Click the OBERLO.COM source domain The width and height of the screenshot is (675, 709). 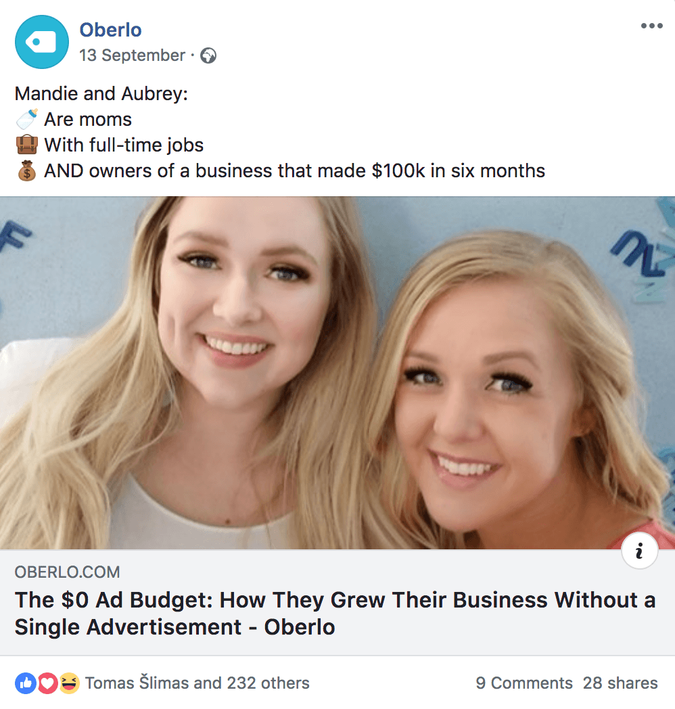coord(68,572)
